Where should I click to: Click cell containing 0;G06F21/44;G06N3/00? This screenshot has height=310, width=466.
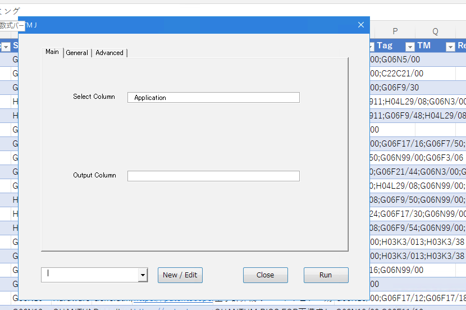click(x=418, y=172)
